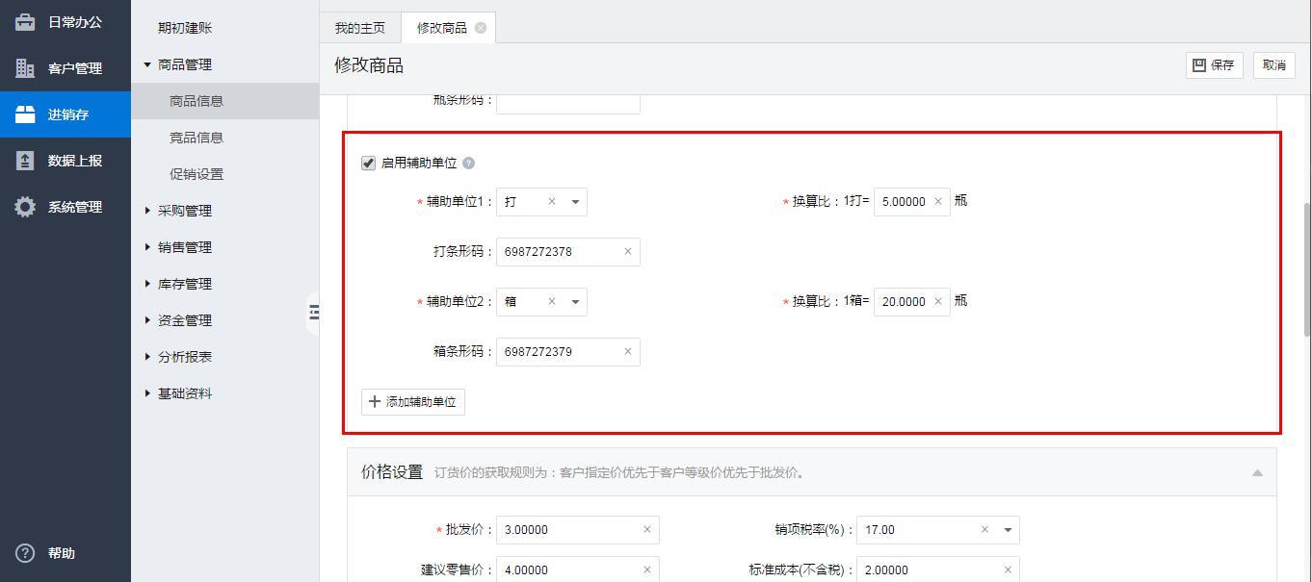Select the 数据上报 upload icon
The height and width of the screenshot is (582, 1312).
point(25,161)
